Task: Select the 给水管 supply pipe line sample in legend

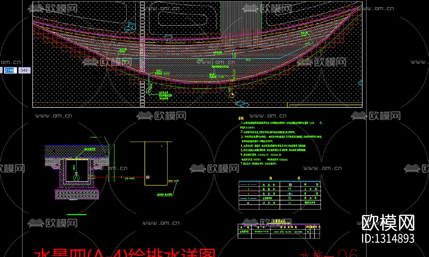Action: coord(248,185)
